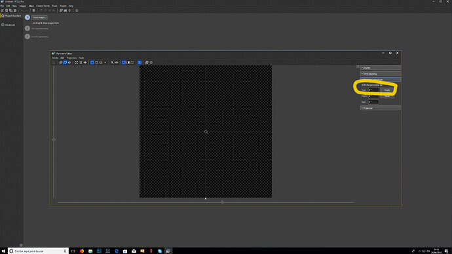
Task: Open the notification center icon on taskbar
Action: (x=447, y=251)
